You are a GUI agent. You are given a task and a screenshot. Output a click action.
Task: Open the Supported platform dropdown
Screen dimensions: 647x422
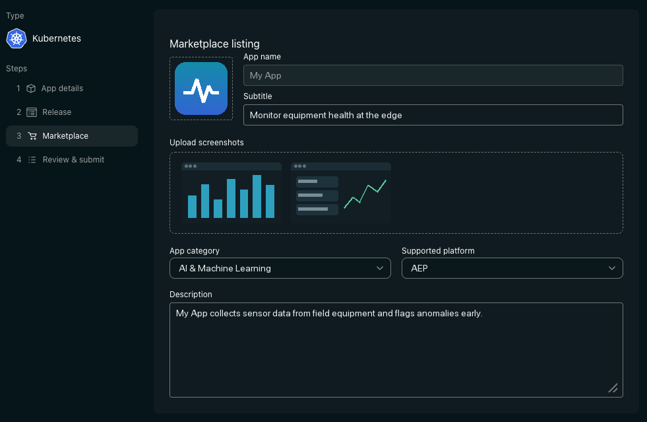512,268
